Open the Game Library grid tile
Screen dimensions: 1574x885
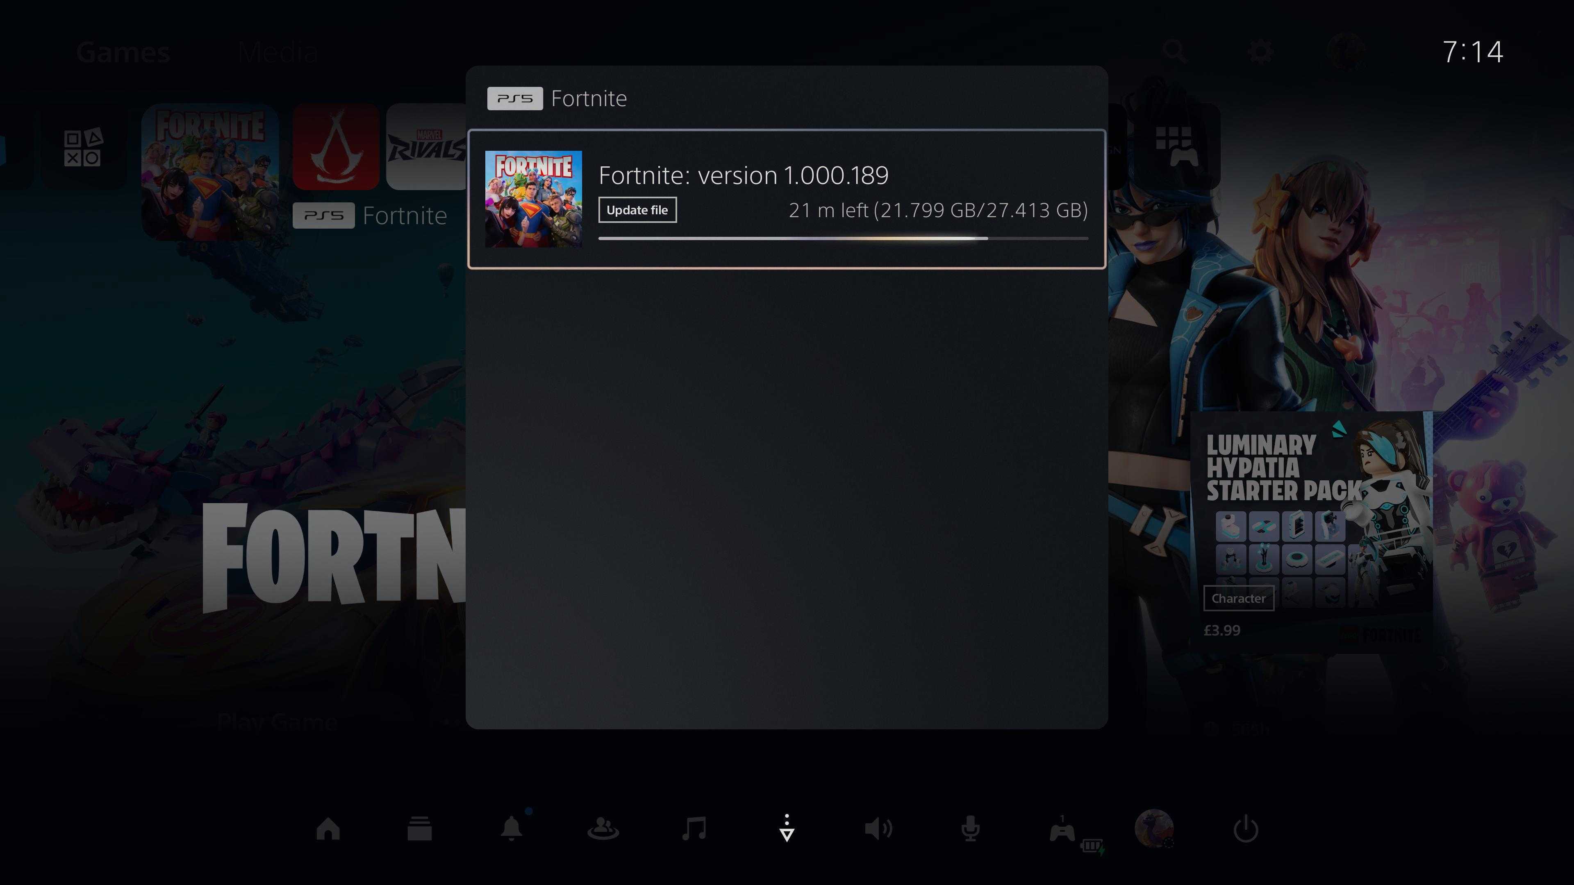[x=1176, y=147]
